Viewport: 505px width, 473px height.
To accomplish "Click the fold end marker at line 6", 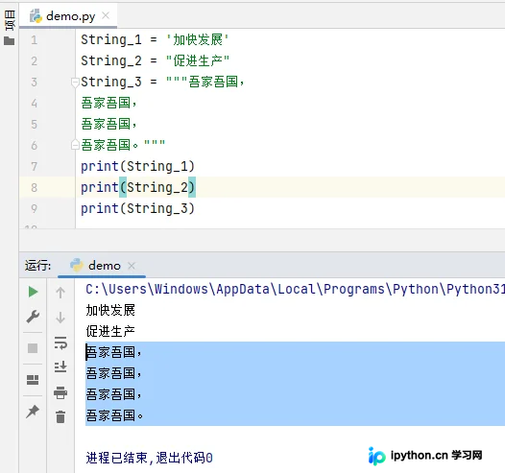I will coord(75,145).
